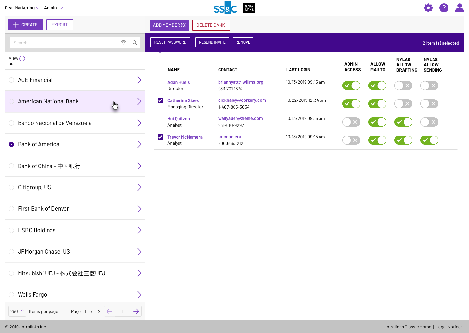Uncheck Catherine Sipes checkbox

tap(160, 100)
